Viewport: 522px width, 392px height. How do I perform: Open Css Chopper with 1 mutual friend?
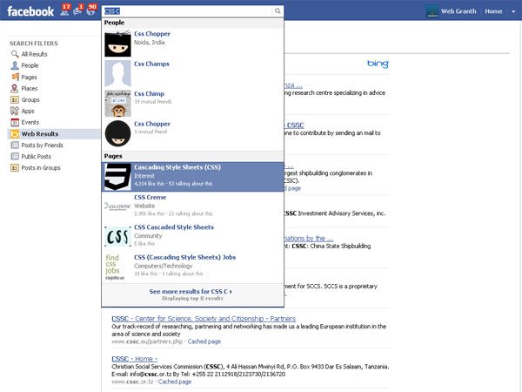(x=192, y=133)
